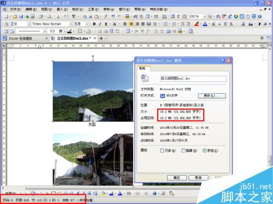Open the paragraph style dropdown showing 正文

[29, 24]
